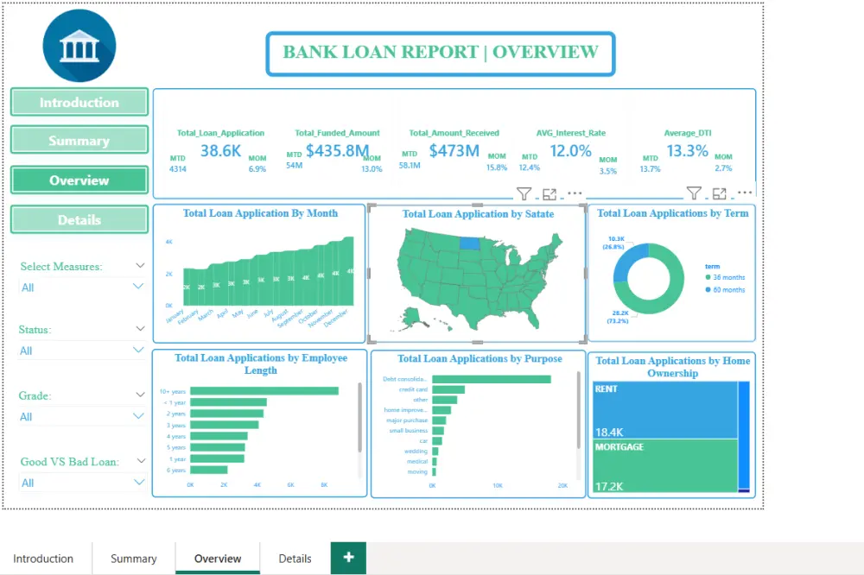This screenshot has height=575, width=864.
Task: Add a new page with the green plus icon
Action: point(348,557)
